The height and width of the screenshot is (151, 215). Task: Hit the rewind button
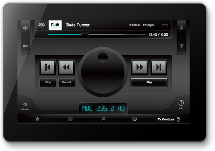click(66, 67)
